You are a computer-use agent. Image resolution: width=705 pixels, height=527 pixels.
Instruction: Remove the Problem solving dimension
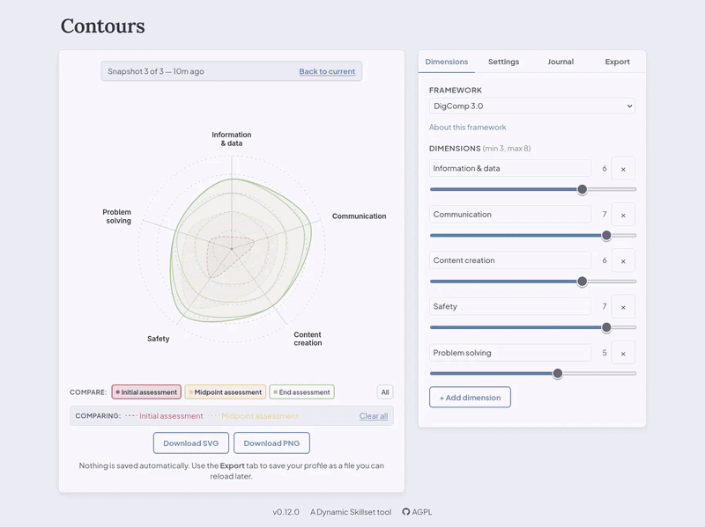point(622,352)
